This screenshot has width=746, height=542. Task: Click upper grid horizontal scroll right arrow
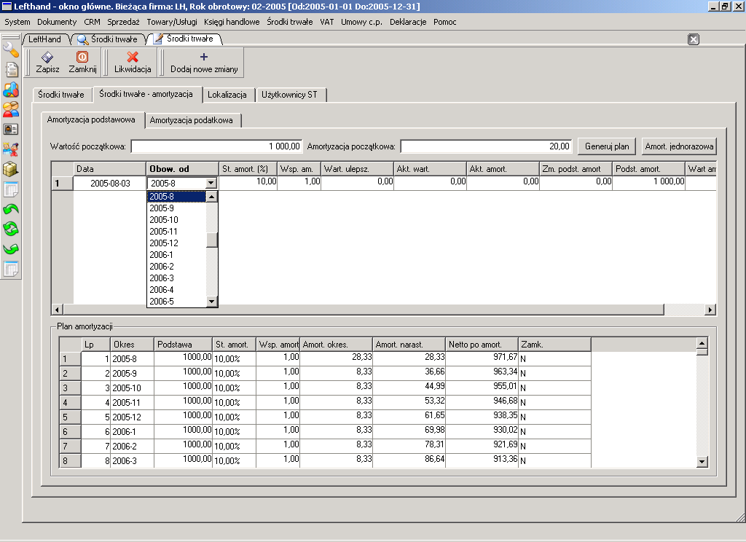(710, 310)
